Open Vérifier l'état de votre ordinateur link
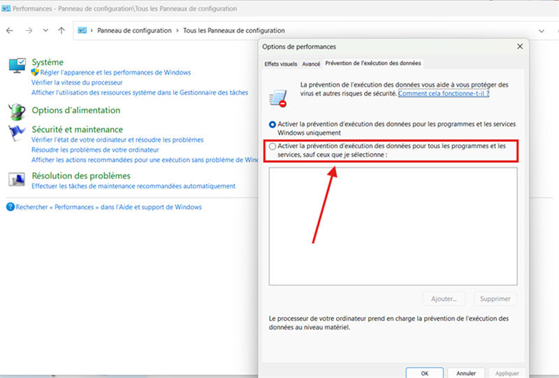Screen dimensions: 559x378 coord(117,140)
